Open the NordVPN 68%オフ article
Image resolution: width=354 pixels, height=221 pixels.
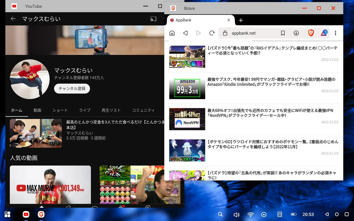click(270, 113)
